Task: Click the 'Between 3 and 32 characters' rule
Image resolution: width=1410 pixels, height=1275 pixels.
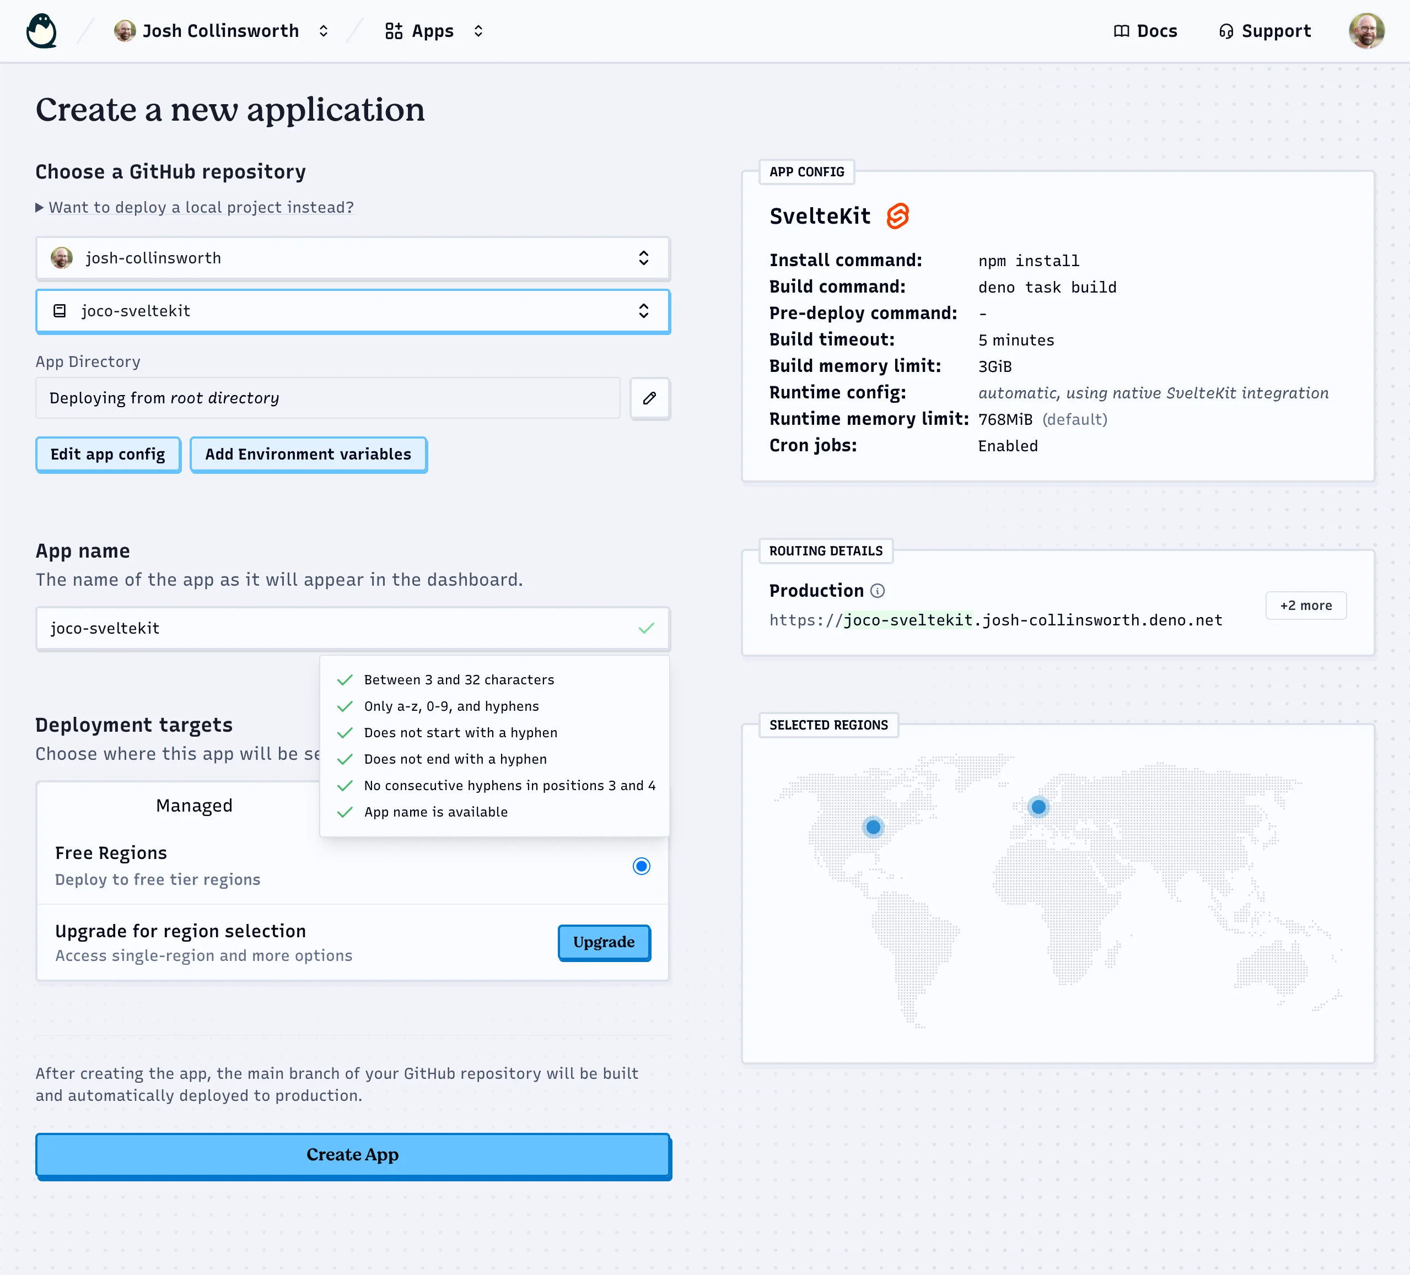Action: 459,680
